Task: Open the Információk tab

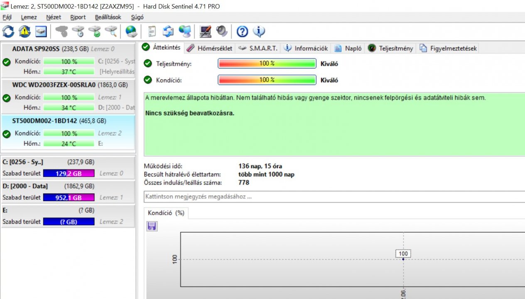Action: pos(306,48)
